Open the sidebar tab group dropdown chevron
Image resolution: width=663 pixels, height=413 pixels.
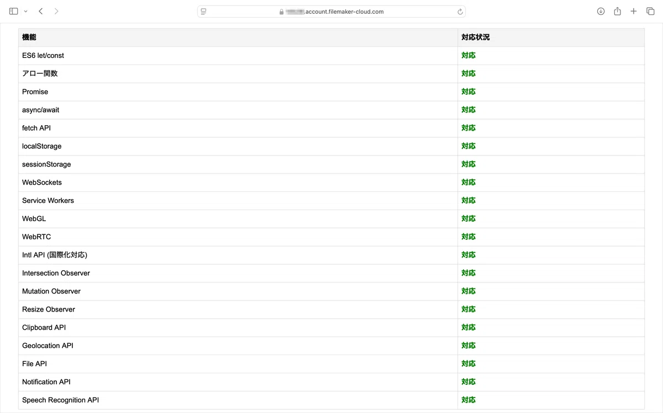[x=25, y=12]
